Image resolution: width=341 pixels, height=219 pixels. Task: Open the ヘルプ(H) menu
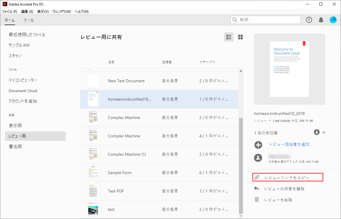click(x=82, y=12)
